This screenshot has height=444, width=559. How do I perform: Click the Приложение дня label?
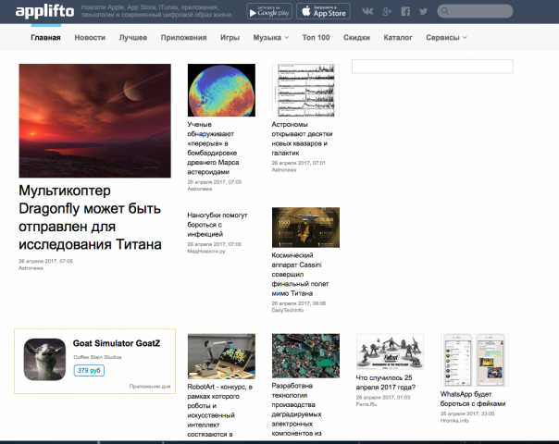(150, 387)
